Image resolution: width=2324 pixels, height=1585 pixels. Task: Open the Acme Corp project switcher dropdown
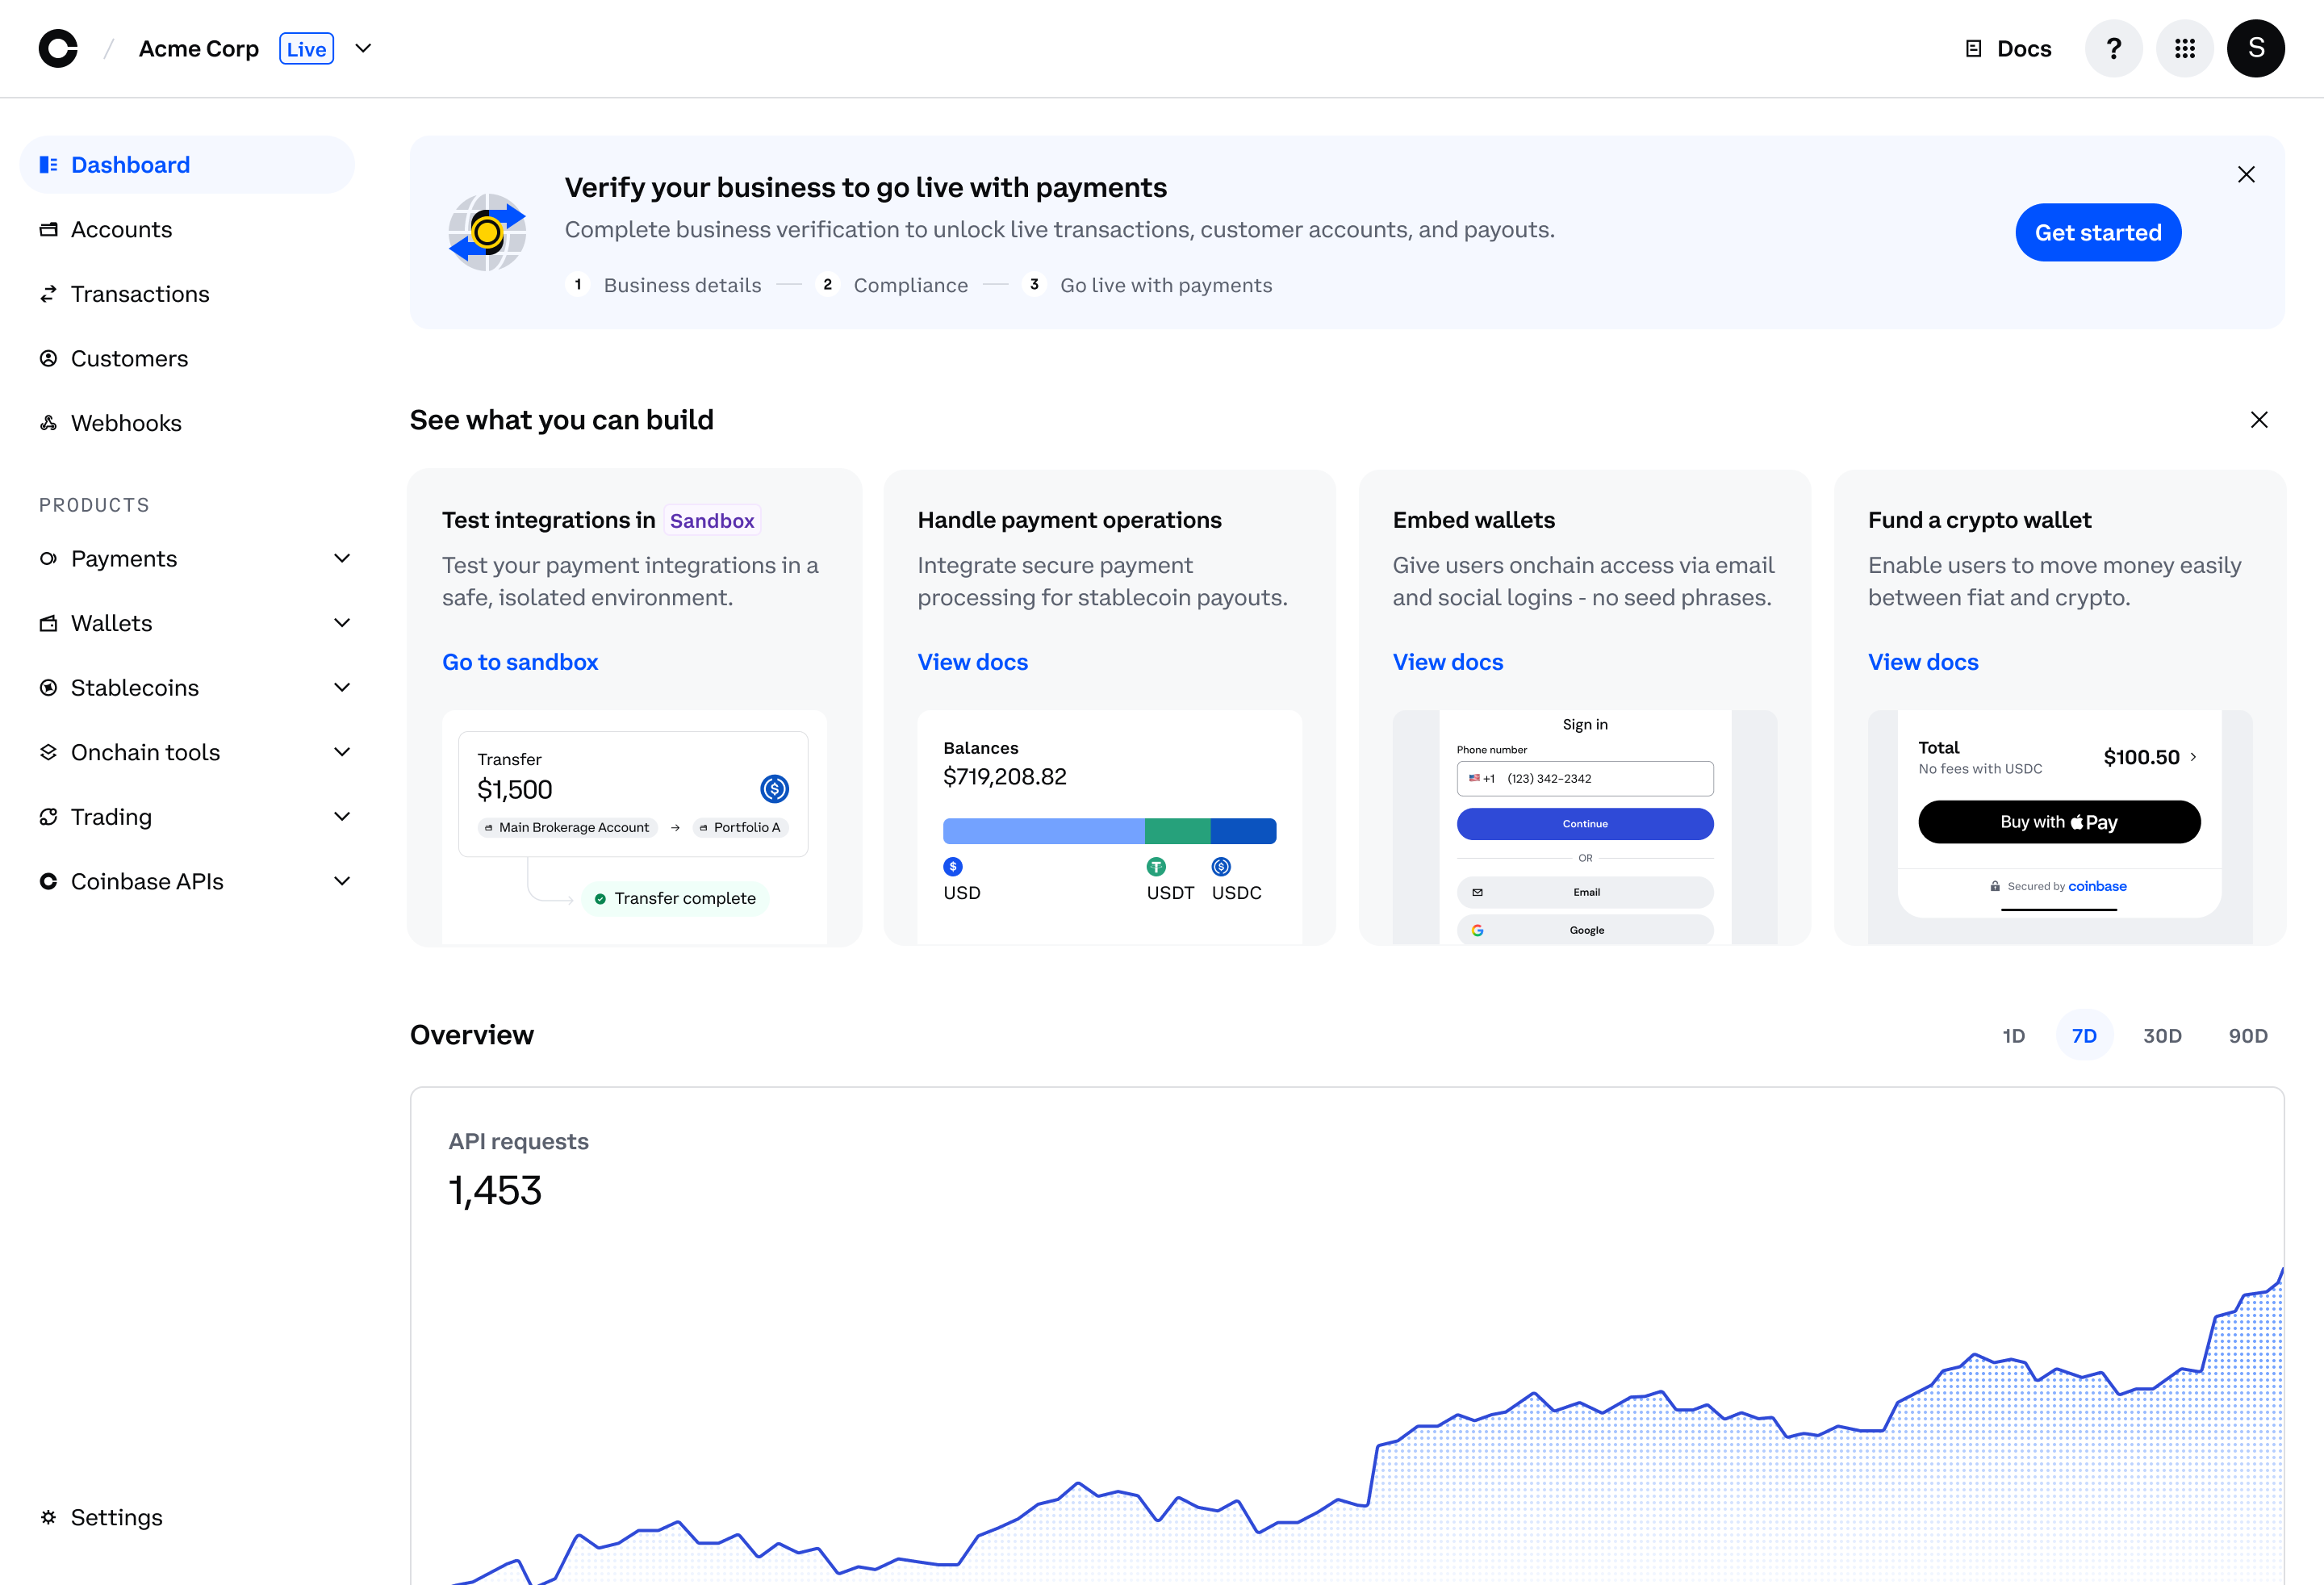(363, 49)
